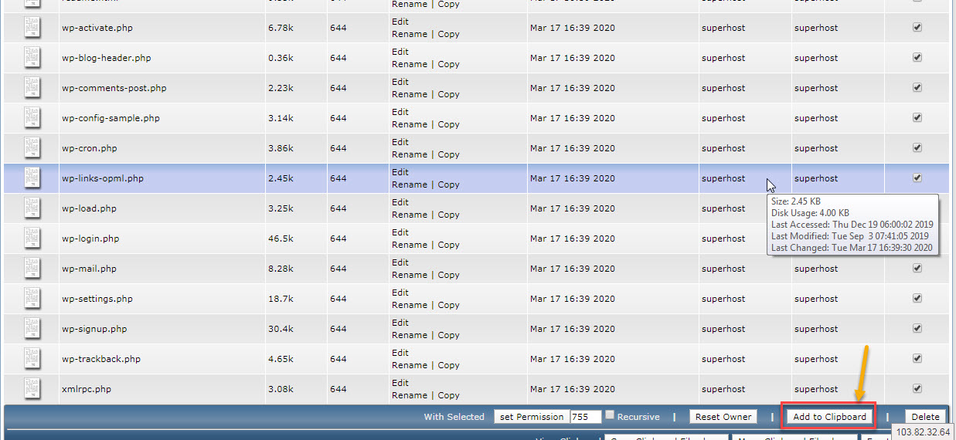This screenshot has width=956, height=440.
Task: Click the set Permission button
Action: click(532, 417)
